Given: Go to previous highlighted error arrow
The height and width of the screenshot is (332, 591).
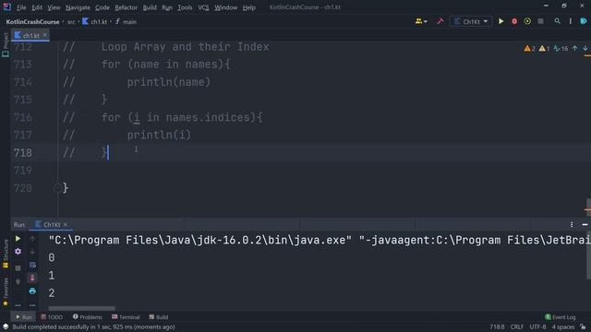Looking at the screenshot, I should click(574, 48).
